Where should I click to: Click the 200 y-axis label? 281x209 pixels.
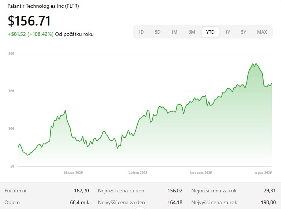click(11, 53)
